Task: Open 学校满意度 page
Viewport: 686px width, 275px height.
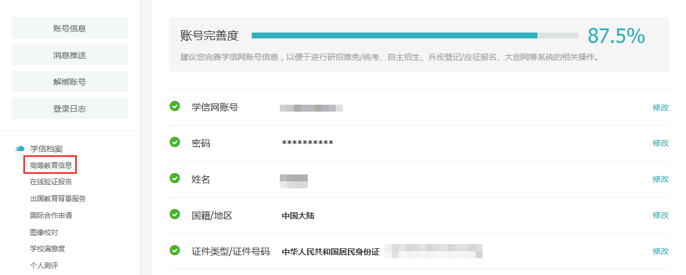Action: [x=48, y=249]
